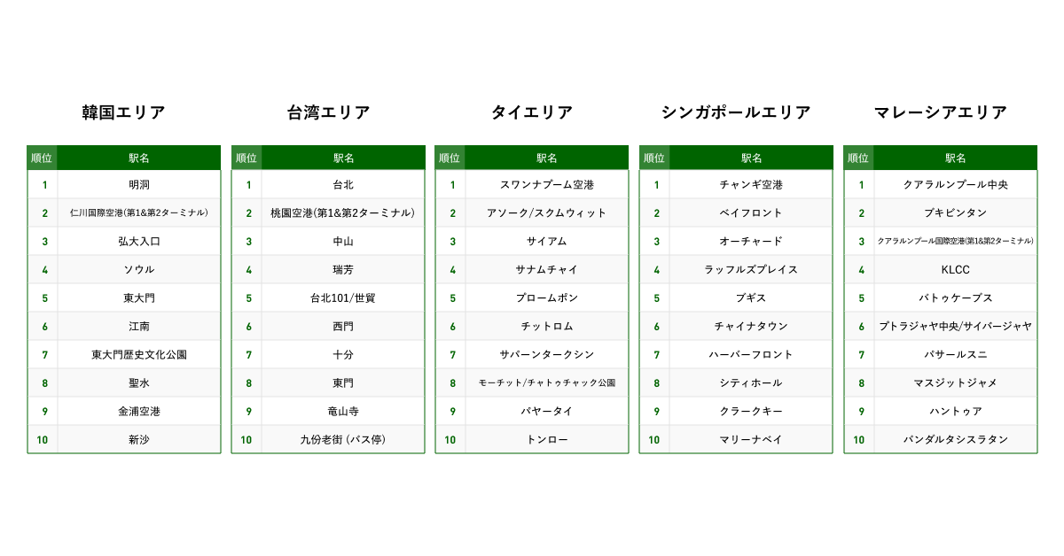The width and height of the screenshot is (1064, 556).
Task: Click the 台湾エリア table title
Action: tap(328, 112)
